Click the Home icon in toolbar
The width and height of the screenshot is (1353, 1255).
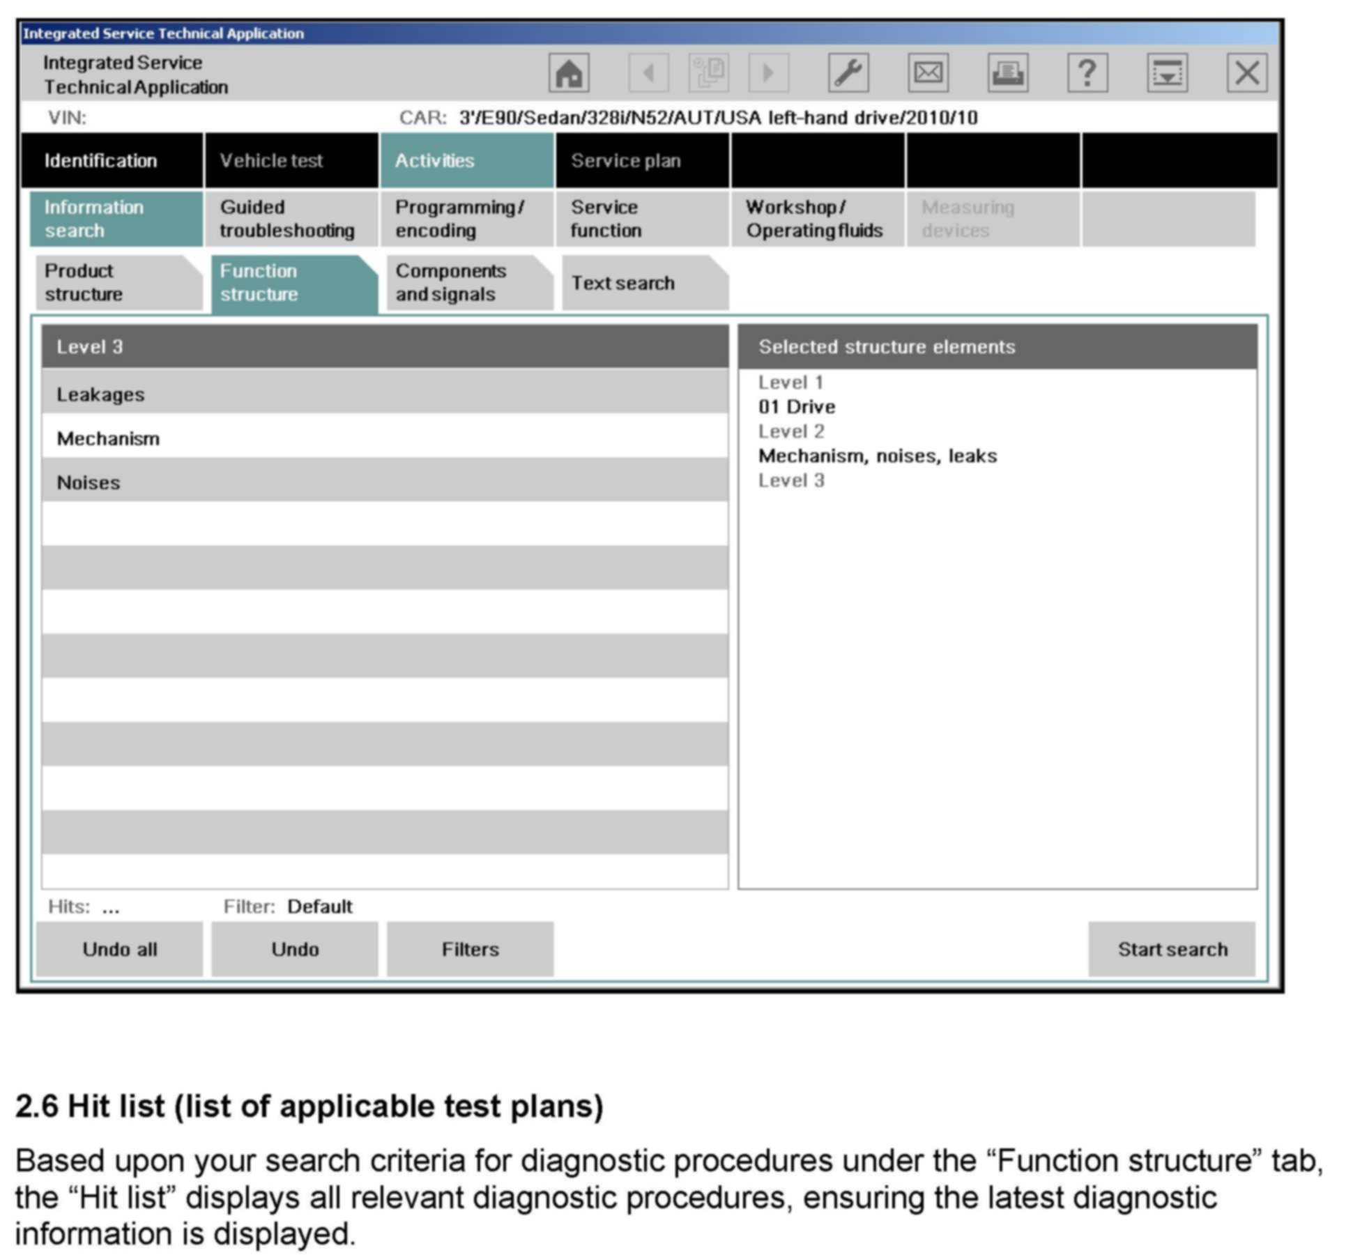pos(569,72)
